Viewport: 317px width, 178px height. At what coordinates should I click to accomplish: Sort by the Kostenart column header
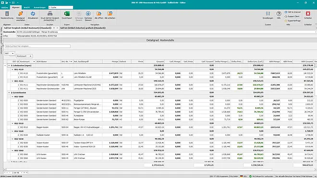tap(27, 61)
